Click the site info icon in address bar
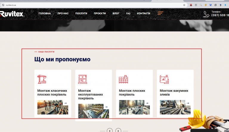 click(3, 5)
